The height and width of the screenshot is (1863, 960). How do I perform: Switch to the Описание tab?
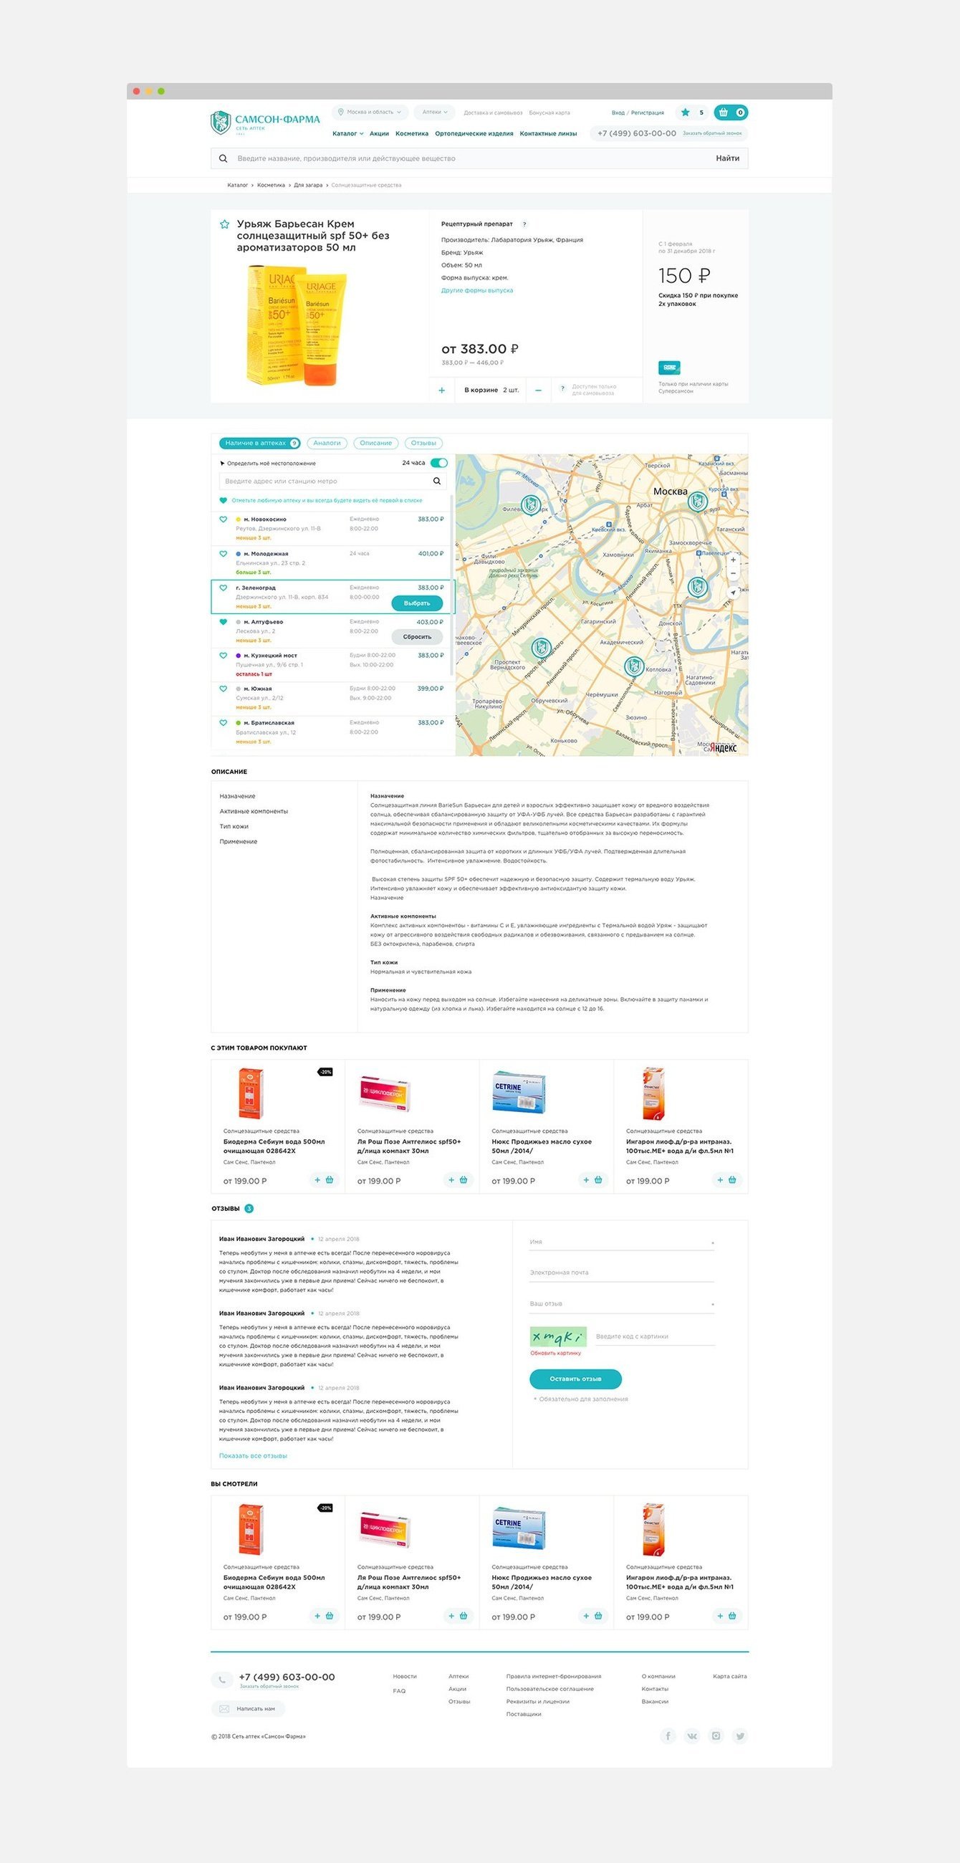pyautogui.click(x=376, y=444)
